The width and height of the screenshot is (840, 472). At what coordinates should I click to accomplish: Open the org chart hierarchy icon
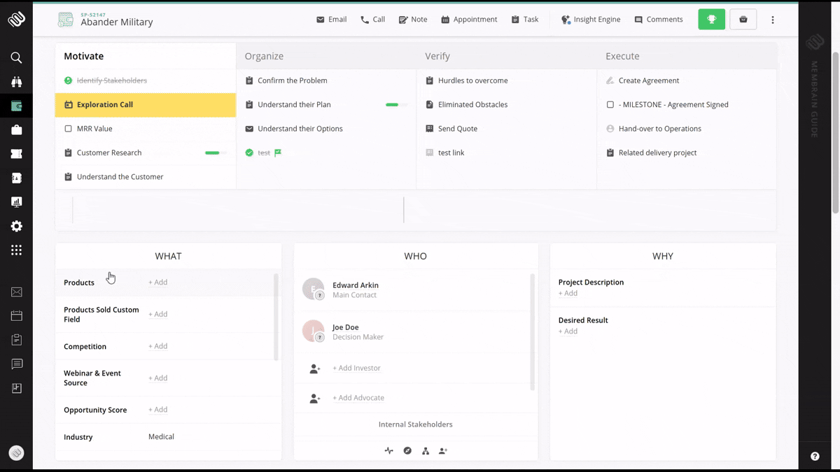[x=425, y=451]
